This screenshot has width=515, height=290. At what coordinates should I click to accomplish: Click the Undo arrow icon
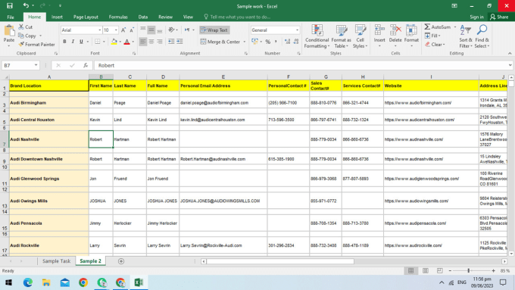[x=25, y=5]
